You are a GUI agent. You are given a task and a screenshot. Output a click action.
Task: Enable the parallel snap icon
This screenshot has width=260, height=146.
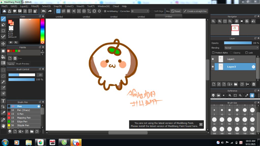point(63,11)
